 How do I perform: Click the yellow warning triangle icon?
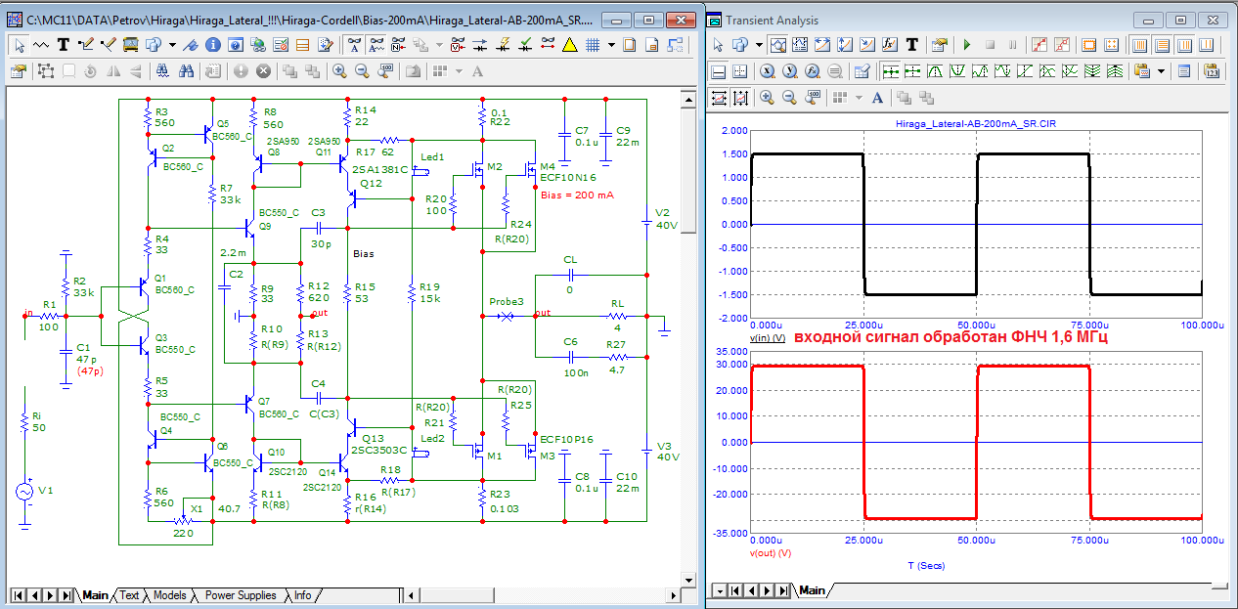pyautogui.click(x=570, y=44)
